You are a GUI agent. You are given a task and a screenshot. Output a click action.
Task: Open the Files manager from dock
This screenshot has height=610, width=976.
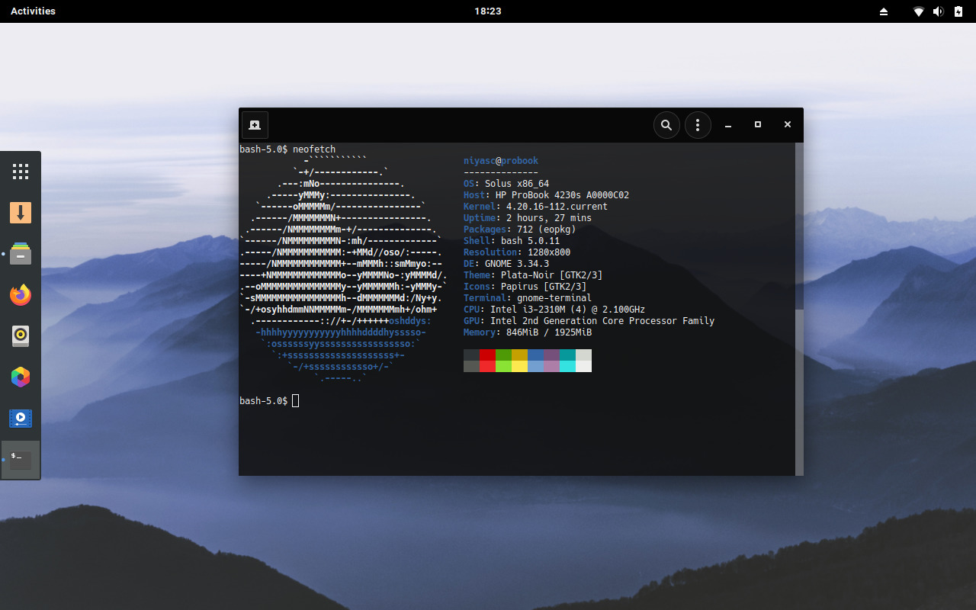[21, 253]
